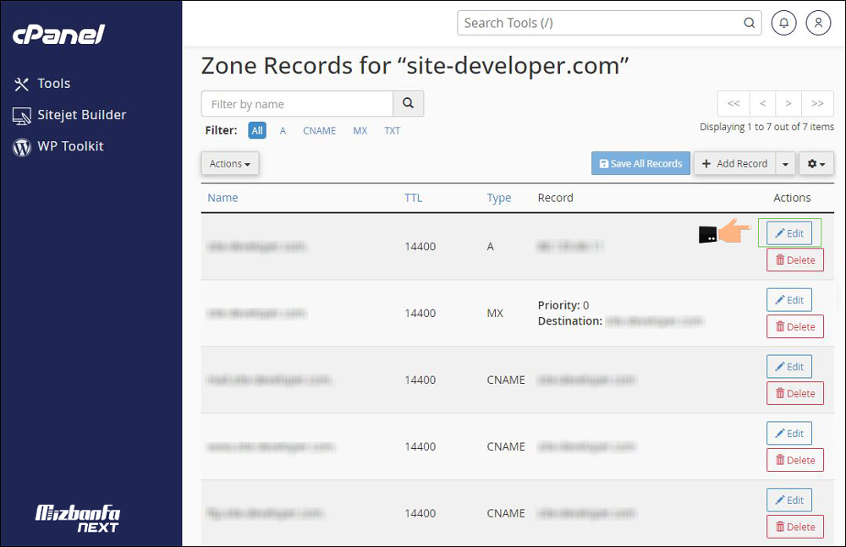Select the All filter
The height and width of the screenshot is (547, 846).
[x=257, y=130]
